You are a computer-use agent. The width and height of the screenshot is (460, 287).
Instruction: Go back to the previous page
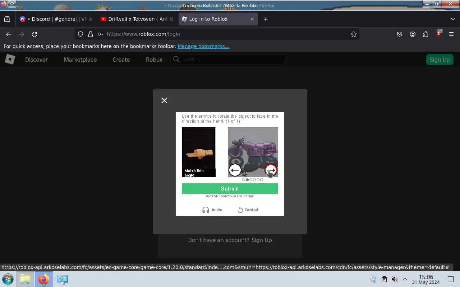pos(9,34)
